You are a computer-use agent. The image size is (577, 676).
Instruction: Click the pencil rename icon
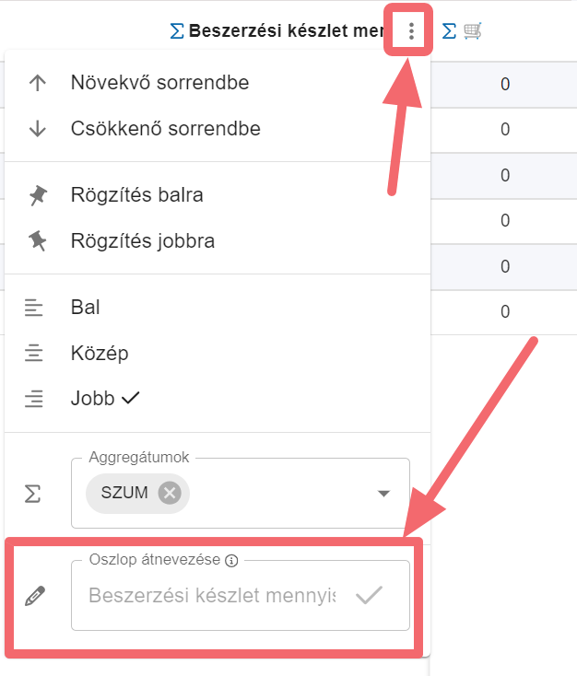click(x=35, y=596)
